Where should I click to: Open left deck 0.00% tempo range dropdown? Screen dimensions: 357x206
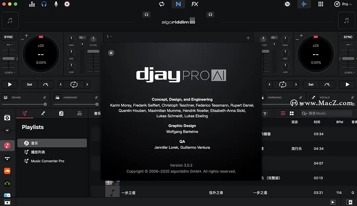(x=10, y=73)
